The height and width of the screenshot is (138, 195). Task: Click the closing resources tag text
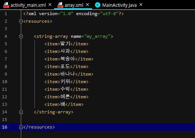tap(39, 127)
